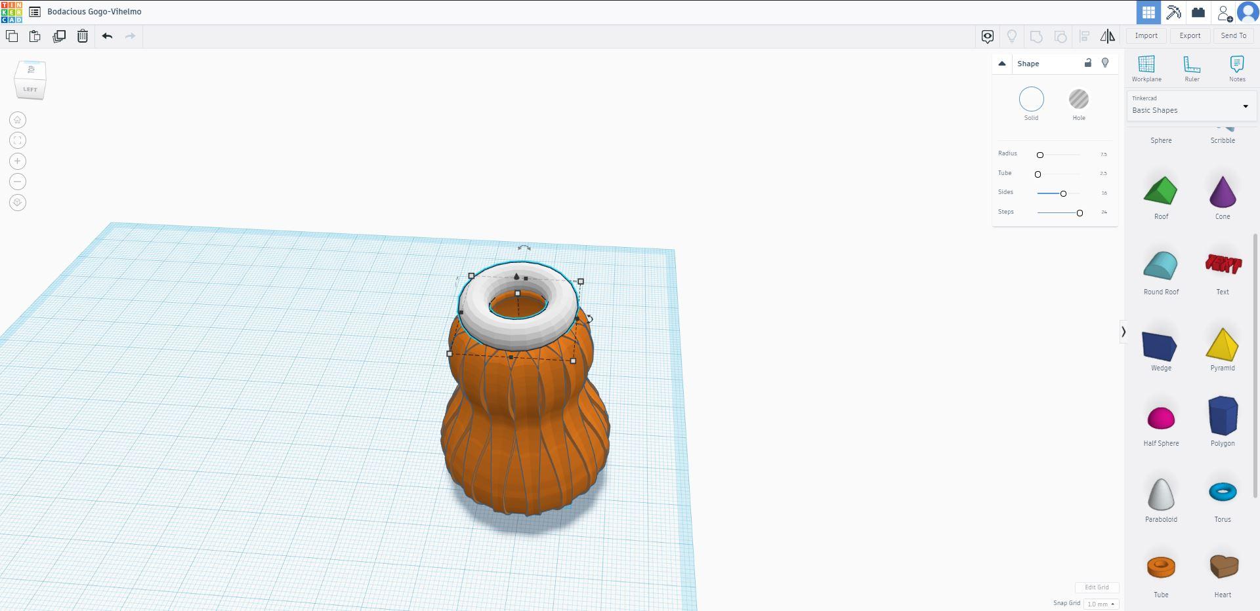Click the invite collaborator icon
The width and height of the screenshot is (1260, 611).
pyautogui.click(x=1225, y=12)
